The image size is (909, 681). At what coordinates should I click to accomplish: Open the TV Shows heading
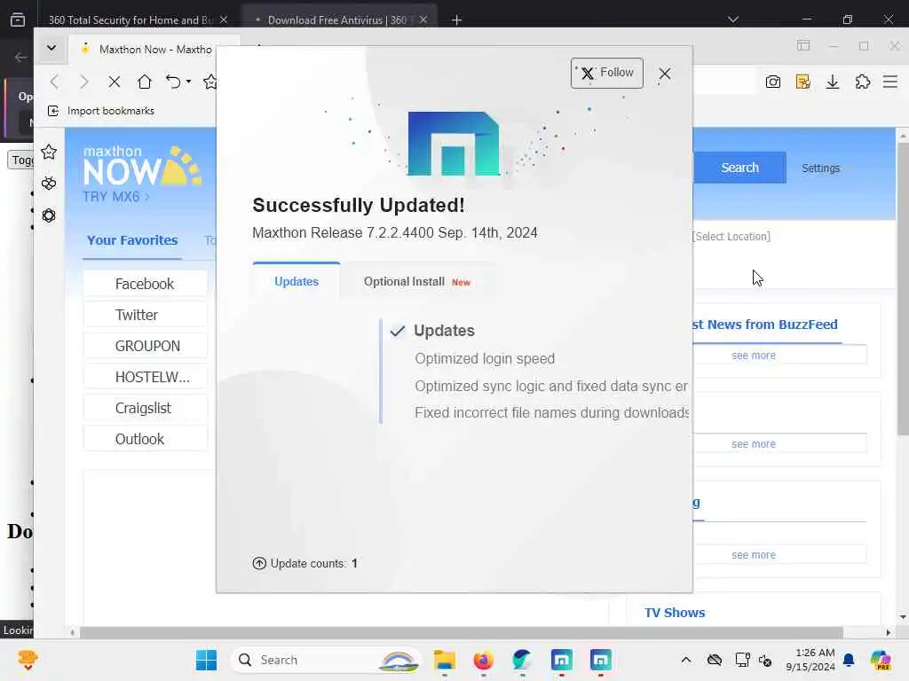[675, 613]
